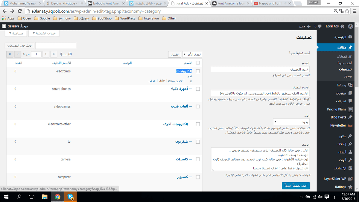Open Skype from the Windows taskbar
This screenshot has height=202, width=359.
coord(71,197)
